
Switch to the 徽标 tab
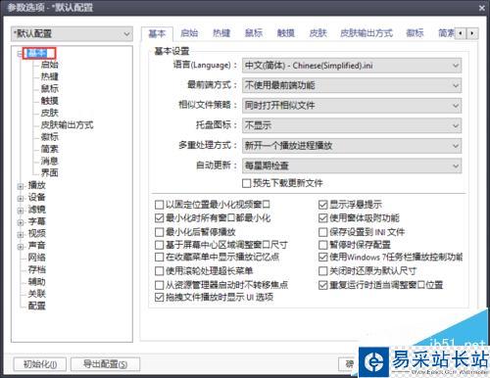(415, 33)
